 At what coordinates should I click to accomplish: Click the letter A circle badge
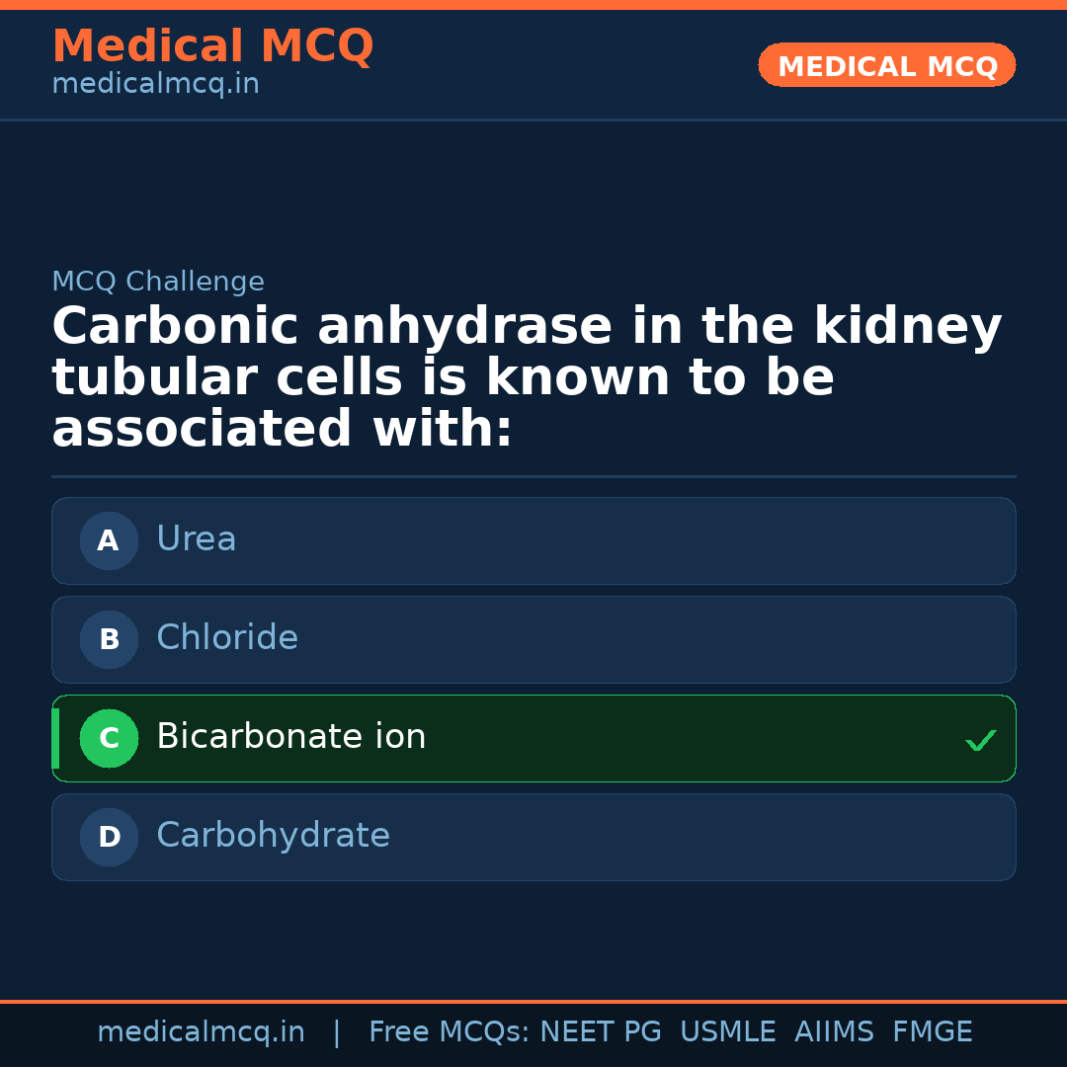(109, 540)
